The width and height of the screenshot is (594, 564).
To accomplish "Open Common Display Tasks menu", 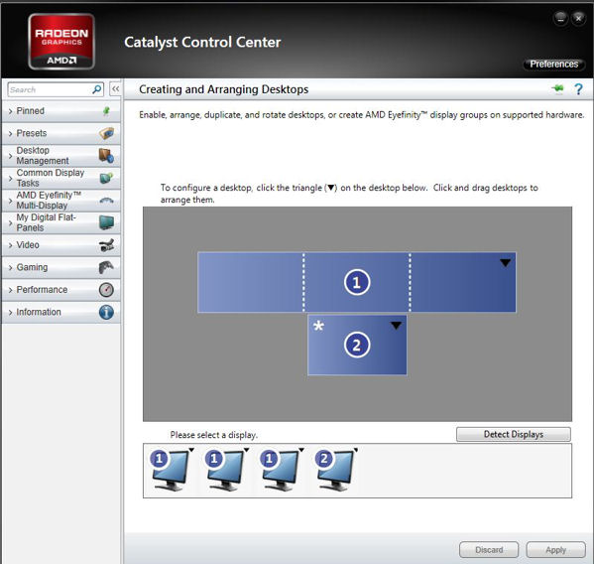I will (x=61, y=178).
